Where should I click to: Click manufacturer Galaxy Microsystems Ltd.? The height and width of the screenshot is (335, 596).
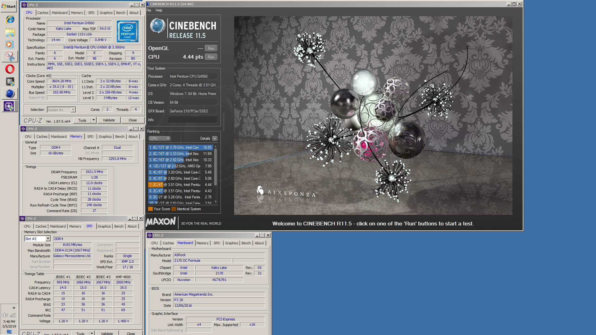pos(73,256)
